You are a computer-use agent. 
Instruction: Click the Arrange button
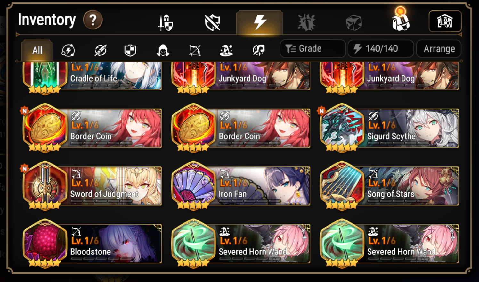click(439, 49)
